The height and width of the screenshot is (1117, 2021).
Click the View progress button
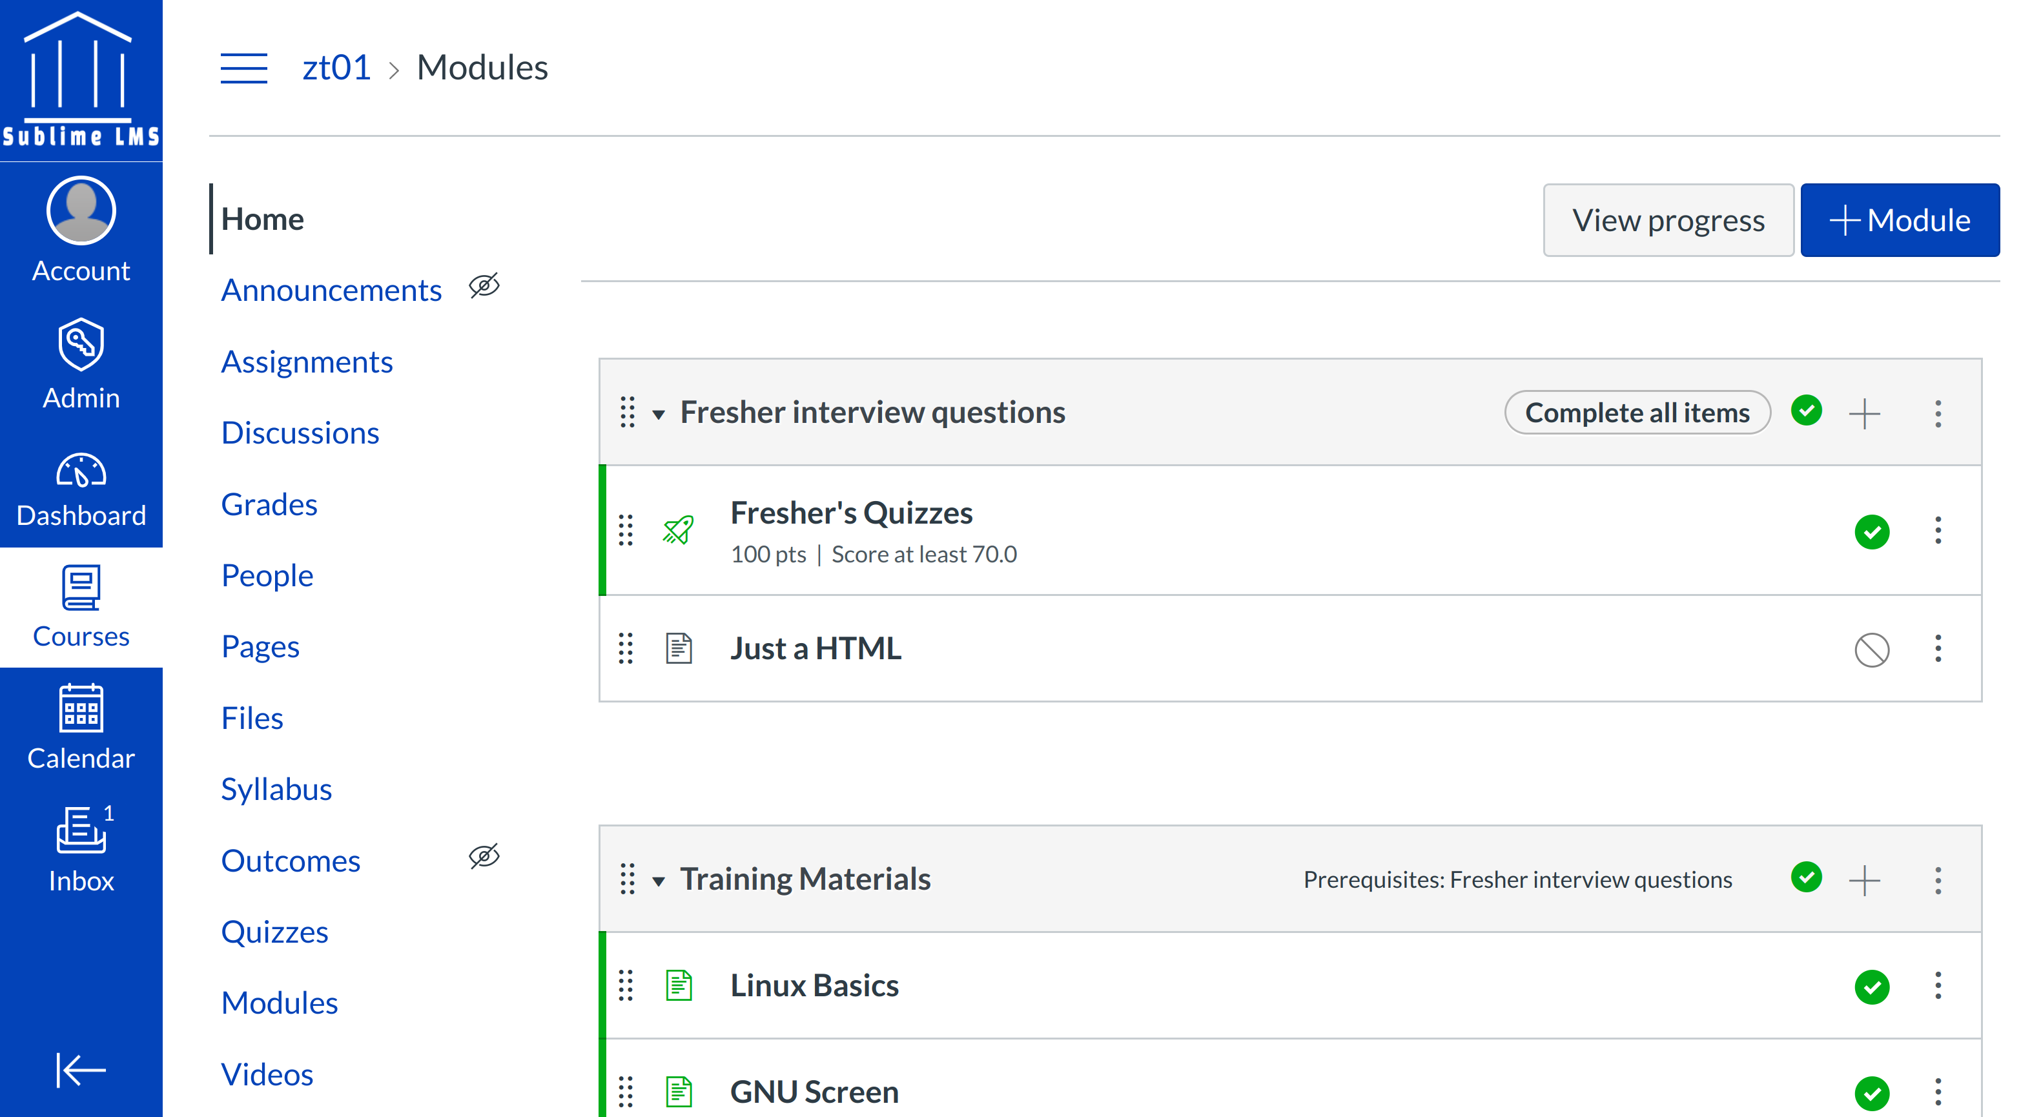tap(1668, 220)
